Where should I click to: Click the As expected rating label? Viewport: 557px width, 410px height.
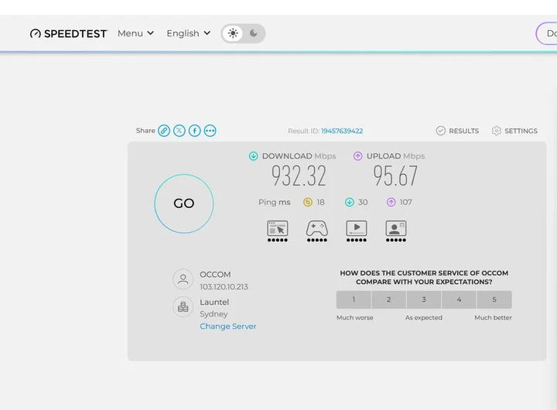pyautogui.click(x=424, y=318)
